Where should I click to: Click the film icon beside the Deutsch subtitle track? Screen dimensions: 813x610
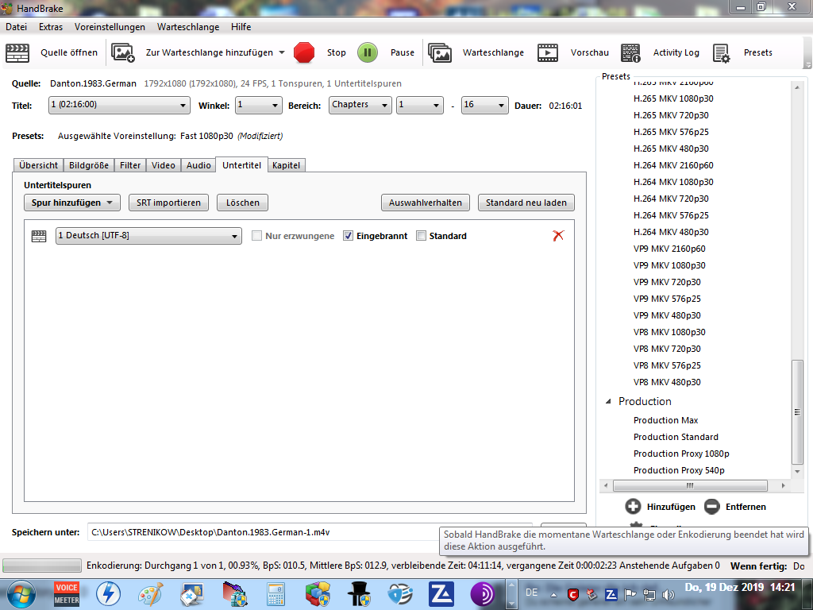pyautogui.click(x=39, y=236)
